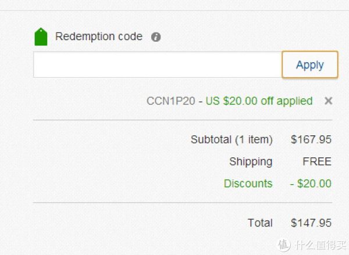Click the - $20.00 discount amount
349x255 pixels.
tap(311, 184)
